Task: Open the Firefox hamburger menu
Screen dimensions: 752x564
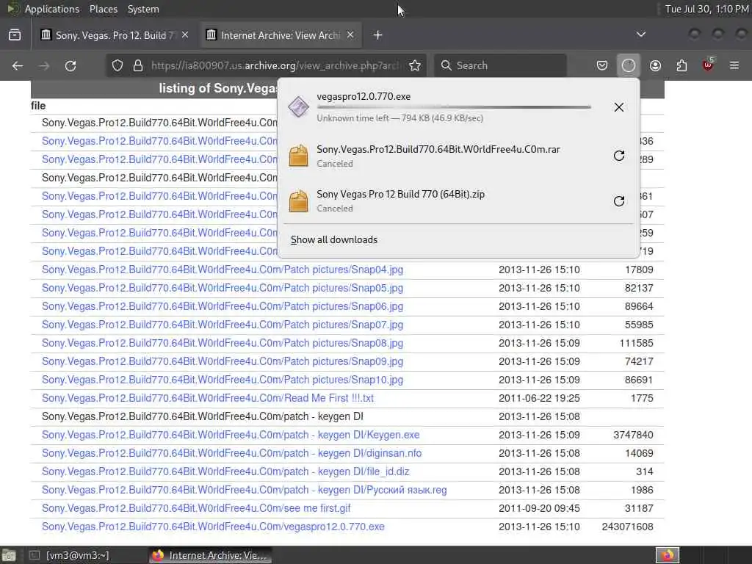Action: click(734, 65)
